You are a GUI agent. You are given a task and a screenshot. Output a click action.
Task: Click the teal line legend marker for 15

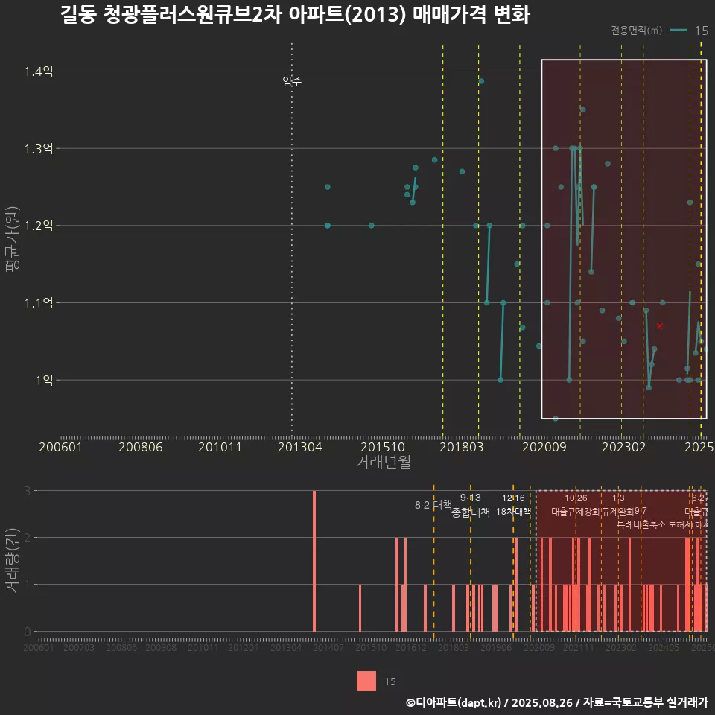[x=678, y=31]
